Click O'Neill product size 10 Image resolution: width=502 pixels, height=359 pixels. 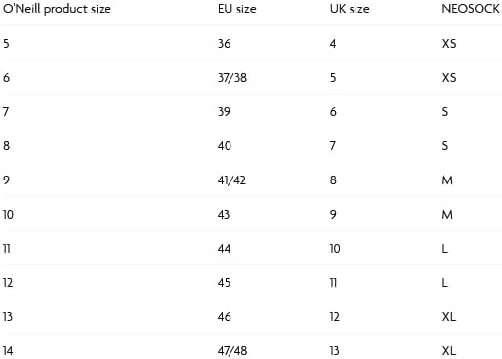coord(8,215)
